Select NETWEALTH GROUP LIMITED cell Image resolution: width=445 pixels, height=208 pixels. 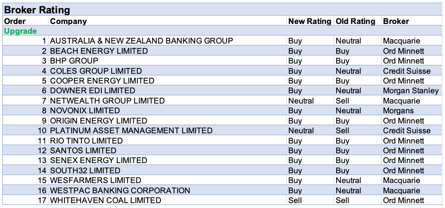107,101
